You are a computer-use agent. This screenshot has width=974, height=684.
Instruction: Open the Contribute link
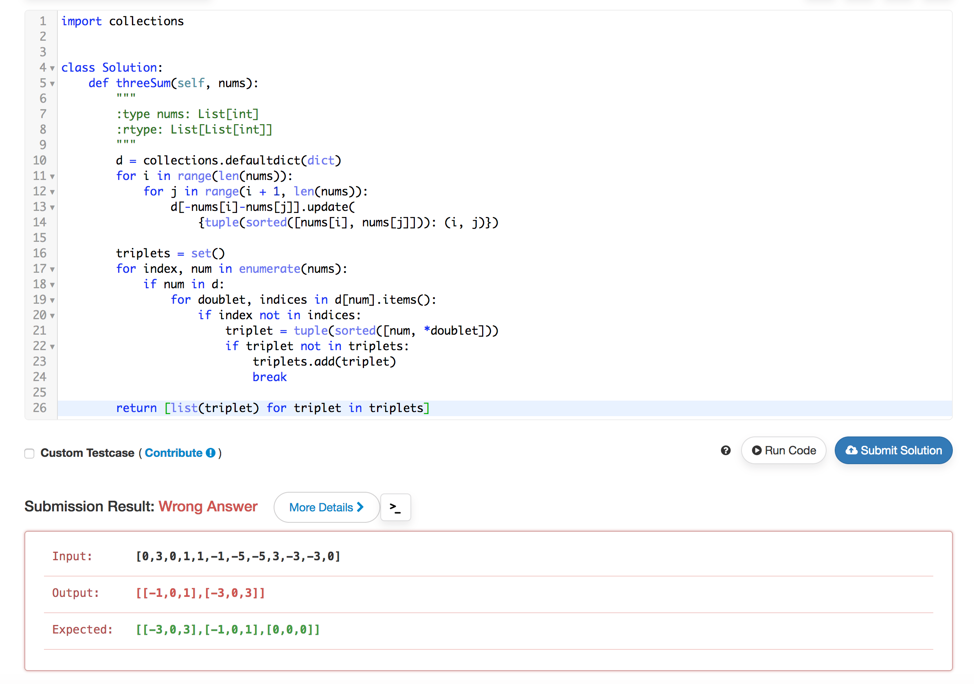(174, 452)
